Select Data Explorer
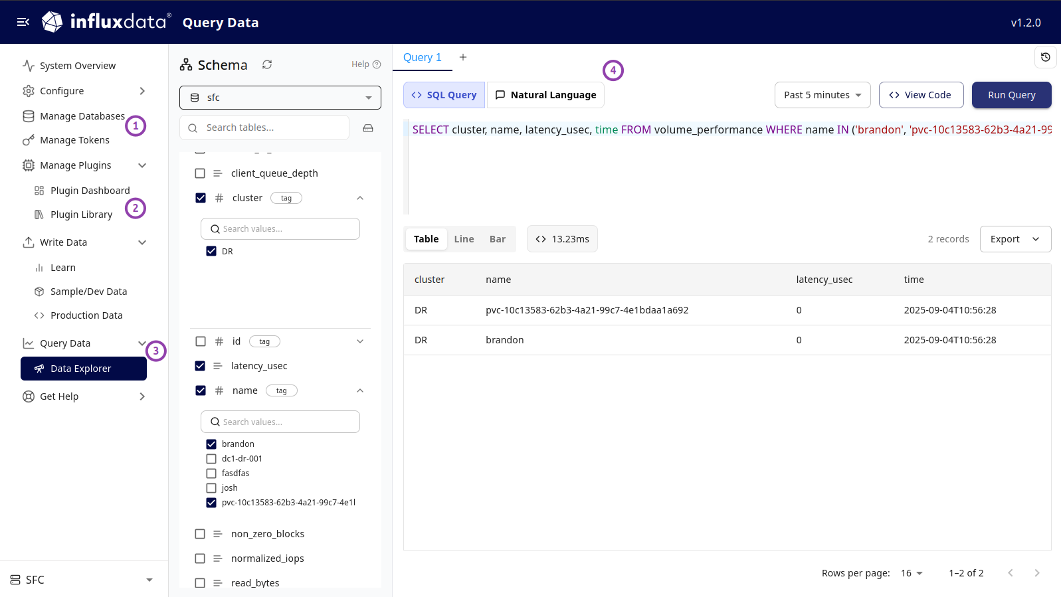The image size is (1061, 597). click(84, 369)
